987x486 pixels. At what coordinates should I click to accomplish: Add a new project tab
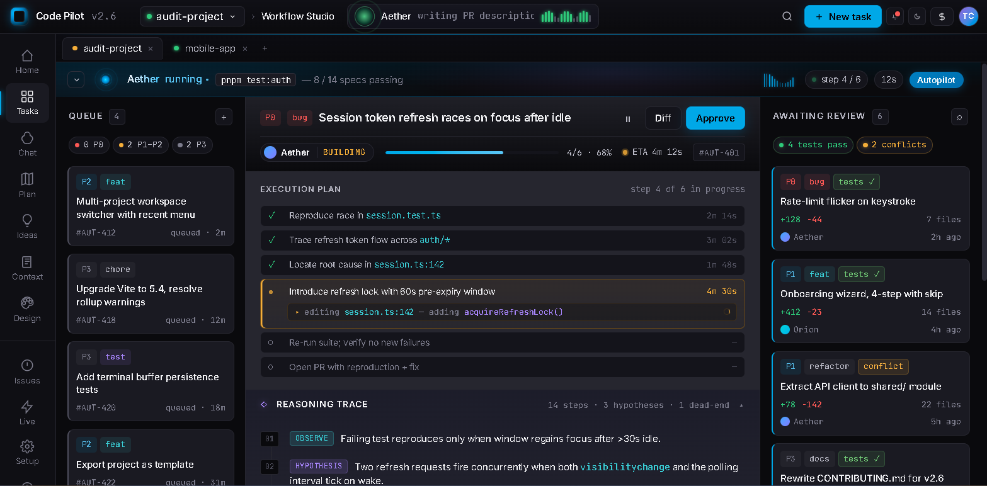[x=265, y=48]
